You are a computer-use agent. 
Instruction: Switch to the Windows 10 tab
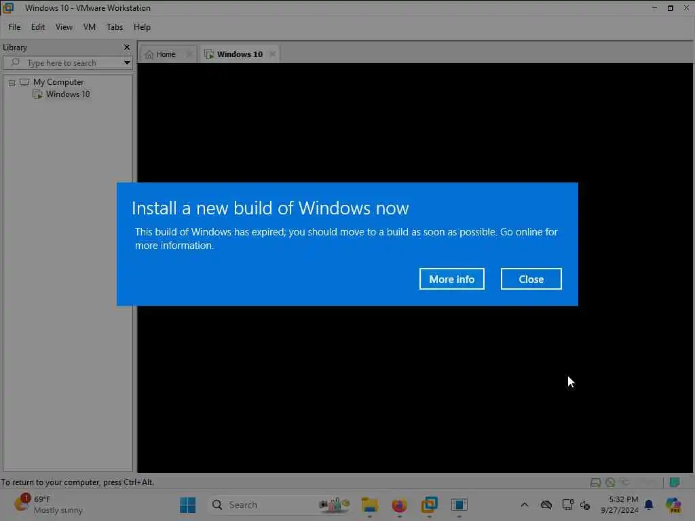pos(240,54)
